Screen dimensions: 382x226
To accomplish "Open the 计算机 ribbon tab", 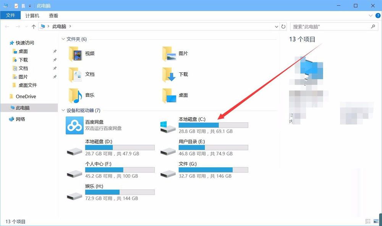I will click(x=32, y=16).
